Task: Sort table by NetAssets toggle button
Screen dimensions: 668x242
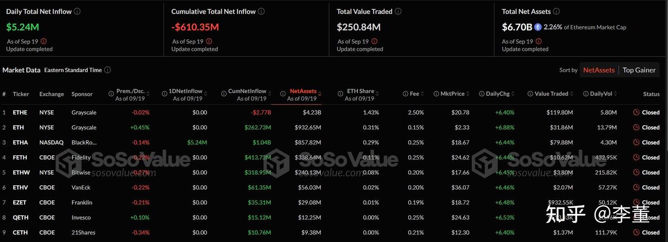Action: click(599, 70)
